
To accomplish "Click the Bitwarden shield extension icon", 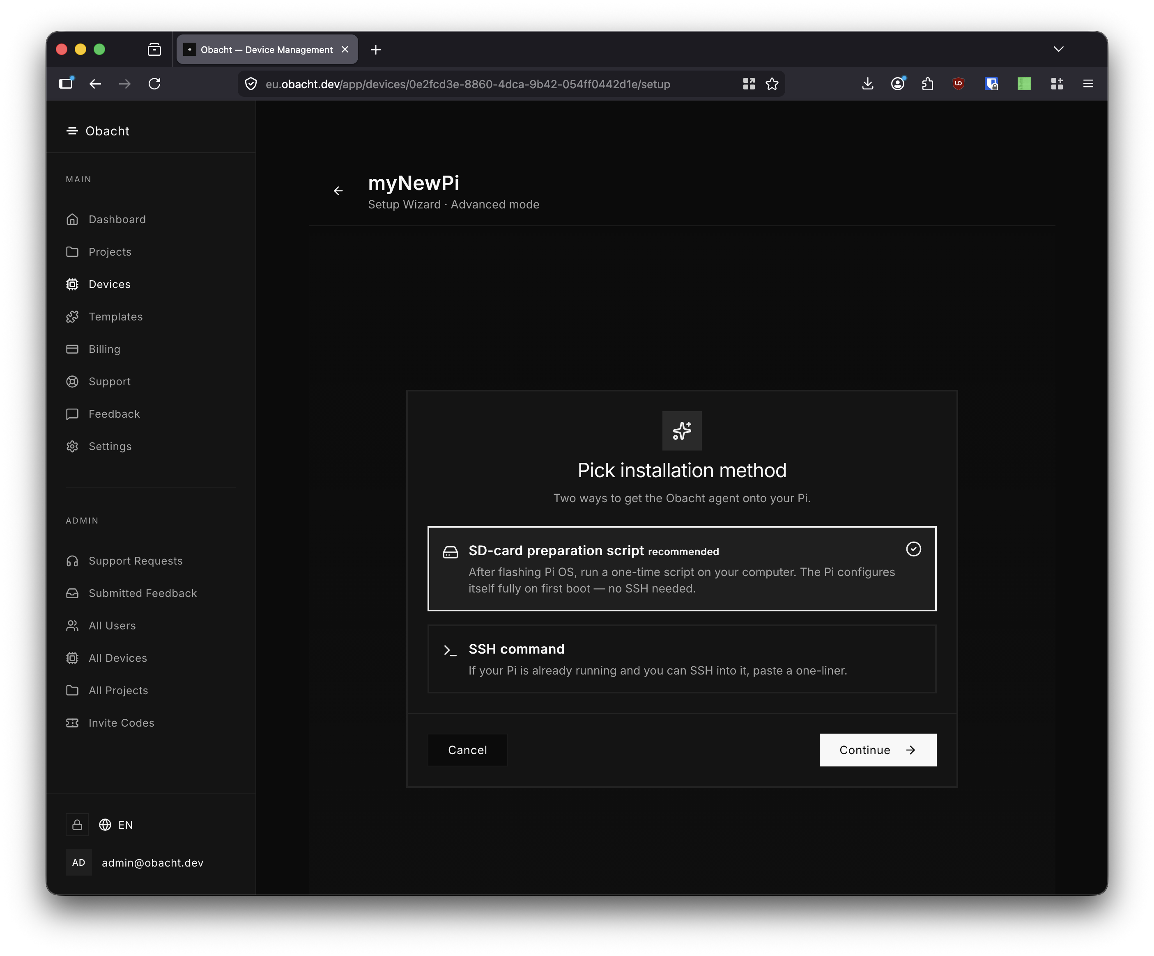I will pos(991,83).
